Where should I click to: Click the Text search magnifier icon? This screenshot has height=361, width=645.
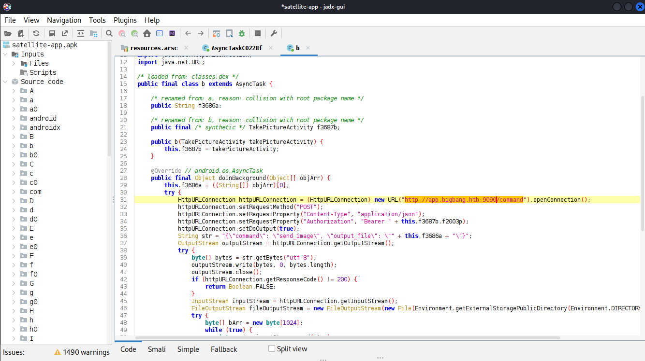click(109, 33)
